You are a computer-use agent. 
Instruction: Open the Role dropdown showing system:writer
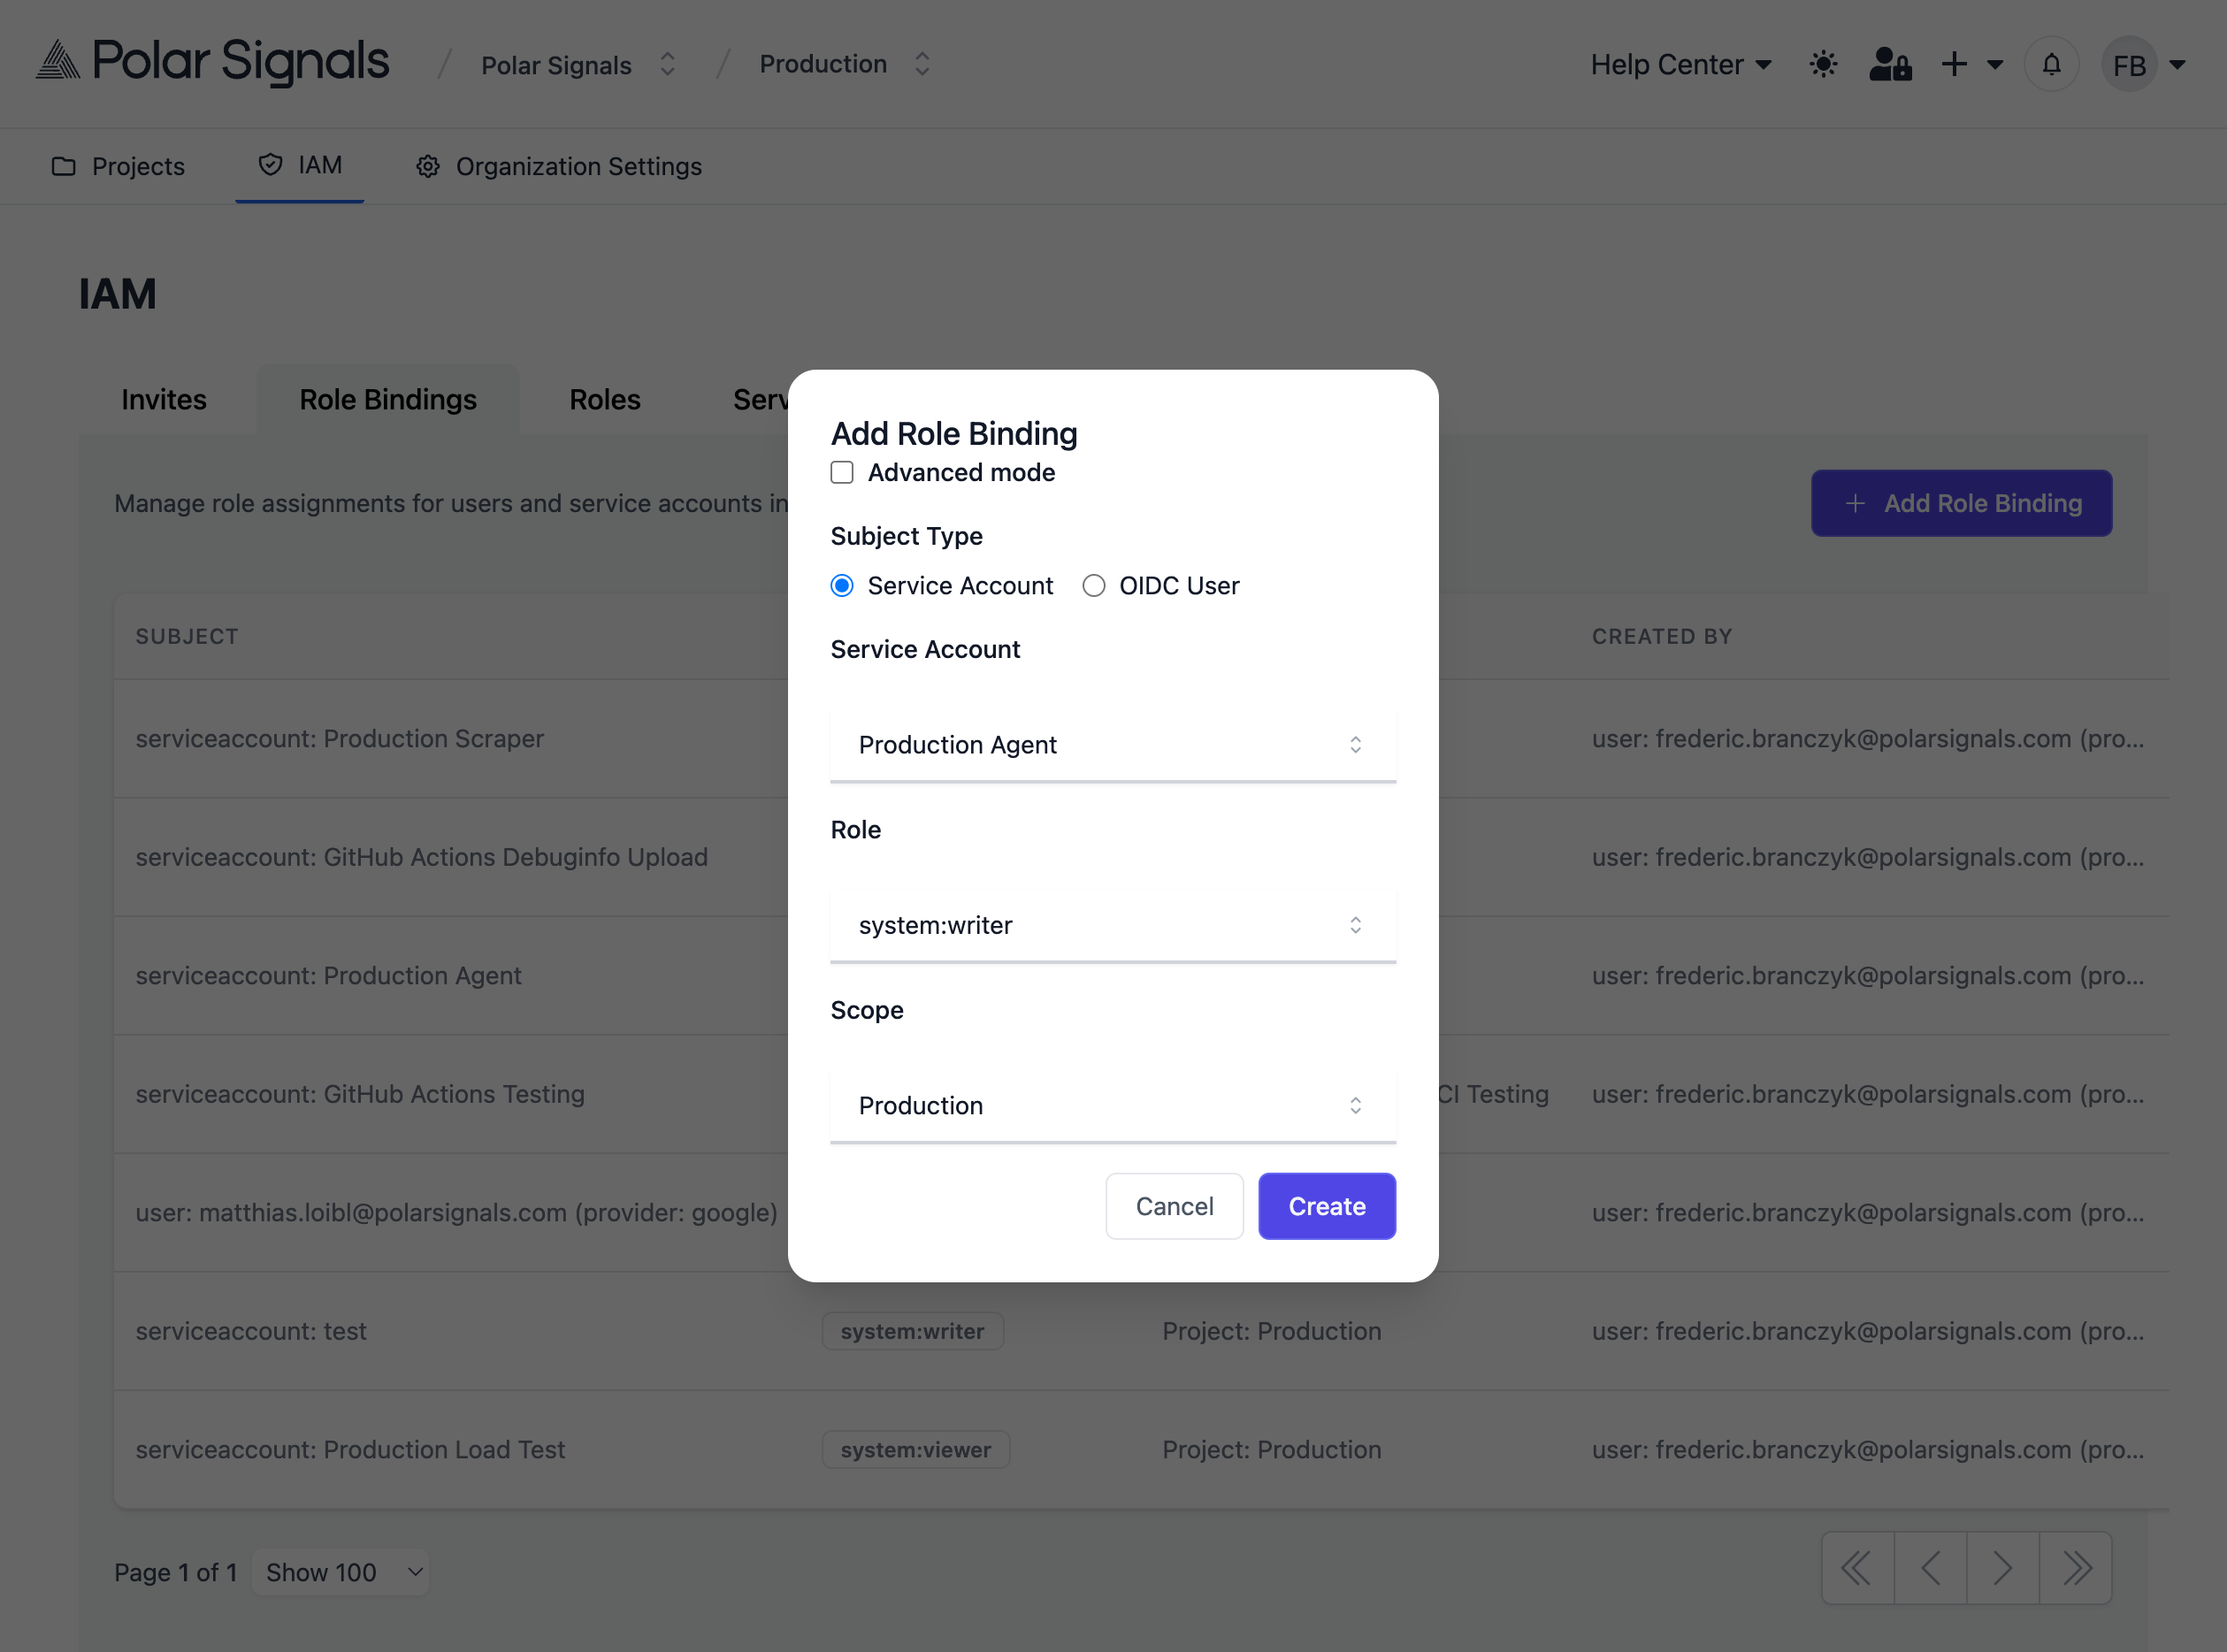pyautogui.click(x=1113, y=925)
